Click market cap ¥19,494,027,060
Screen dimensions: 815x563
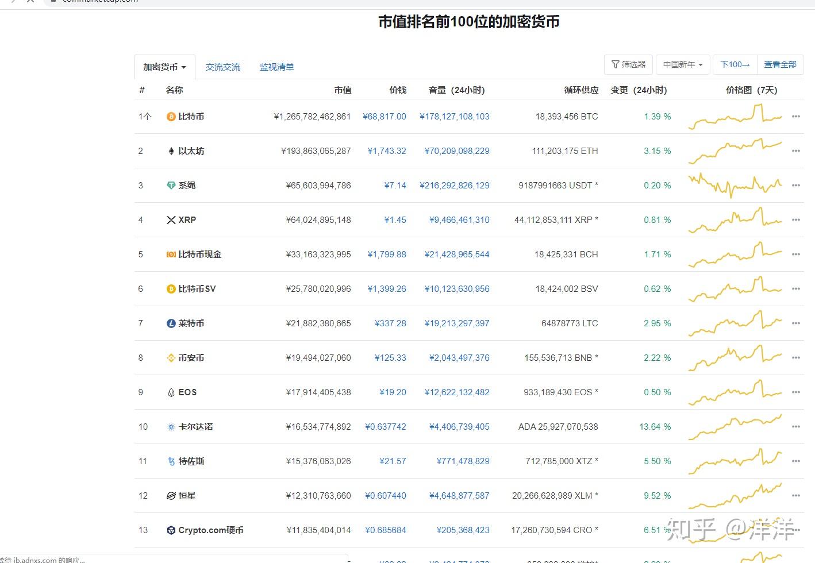point(318,358)
